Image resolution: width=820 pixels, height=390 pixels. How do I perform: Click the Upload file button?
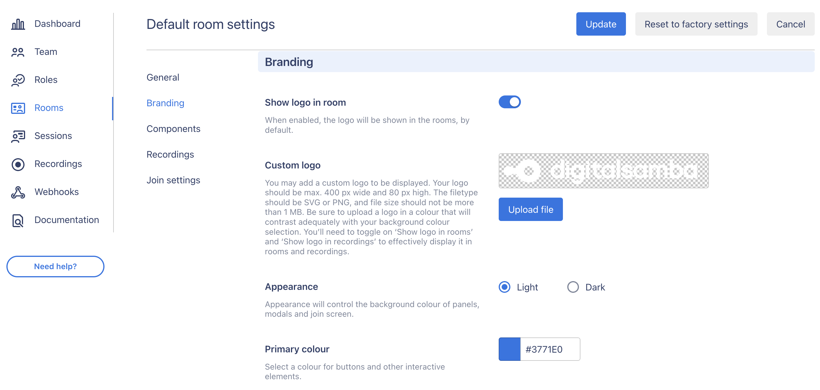(x=530, y=210)
